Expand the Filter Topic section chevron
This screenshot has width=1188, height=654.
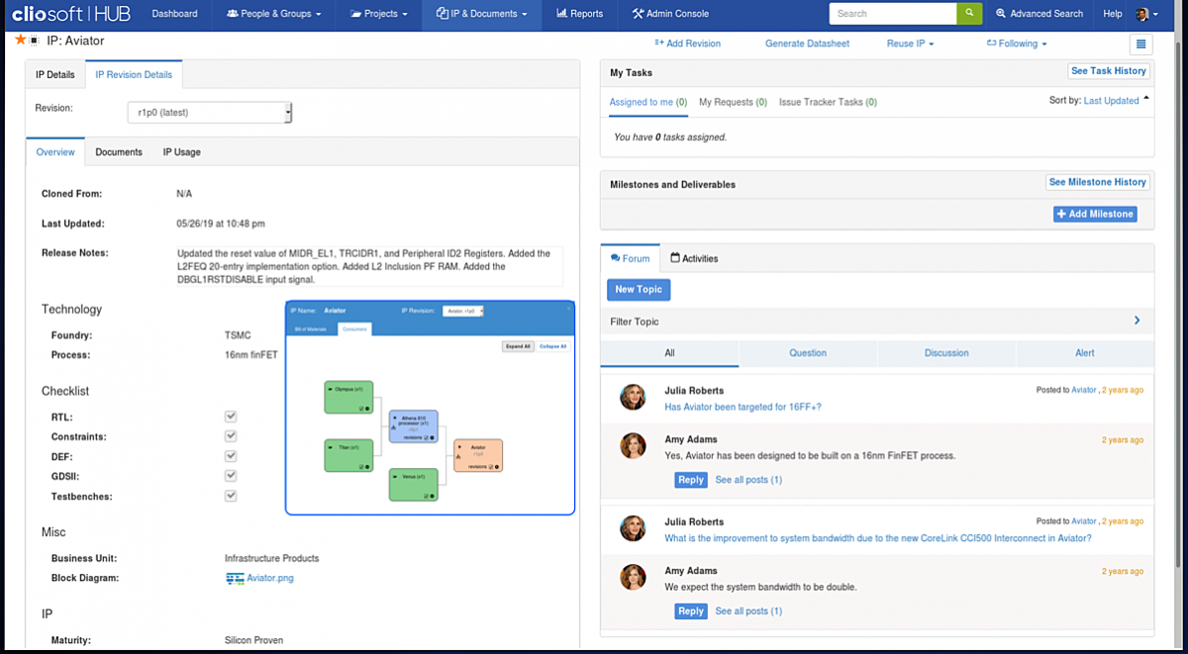tap(1138, 321)
